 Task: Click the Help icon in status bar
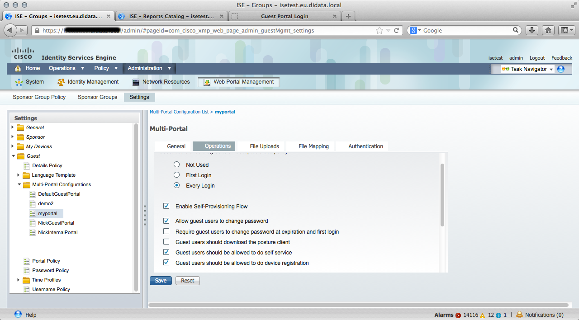click(x=18, y=315)
